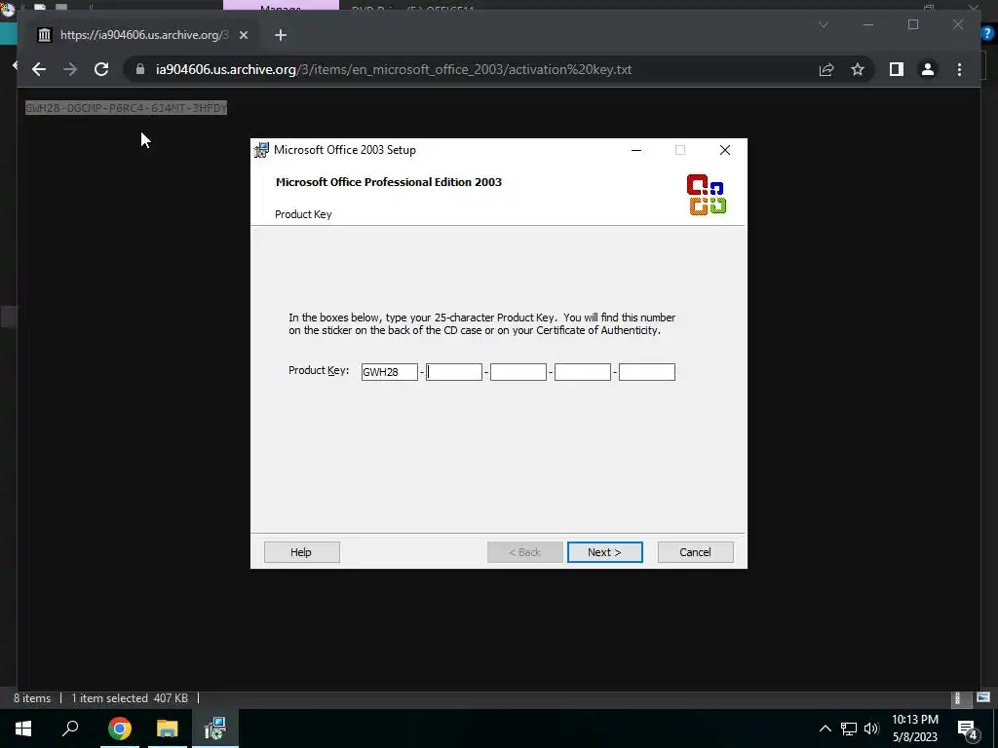Click the first Product Key box containing GWH28
The height and width of the screenshot is (748, 998).
(390, 372)
